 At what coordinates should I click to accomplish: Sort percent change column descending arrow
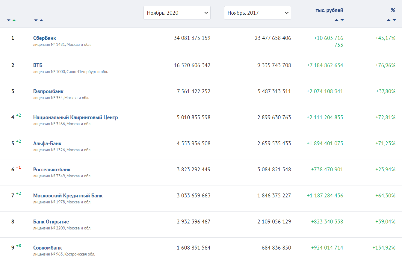click(394, 20)
